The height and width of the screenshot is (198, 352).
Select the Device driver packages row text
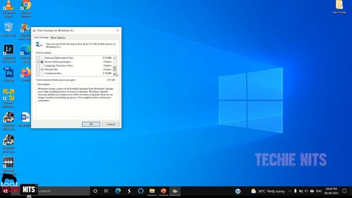(x=57, y=62)
